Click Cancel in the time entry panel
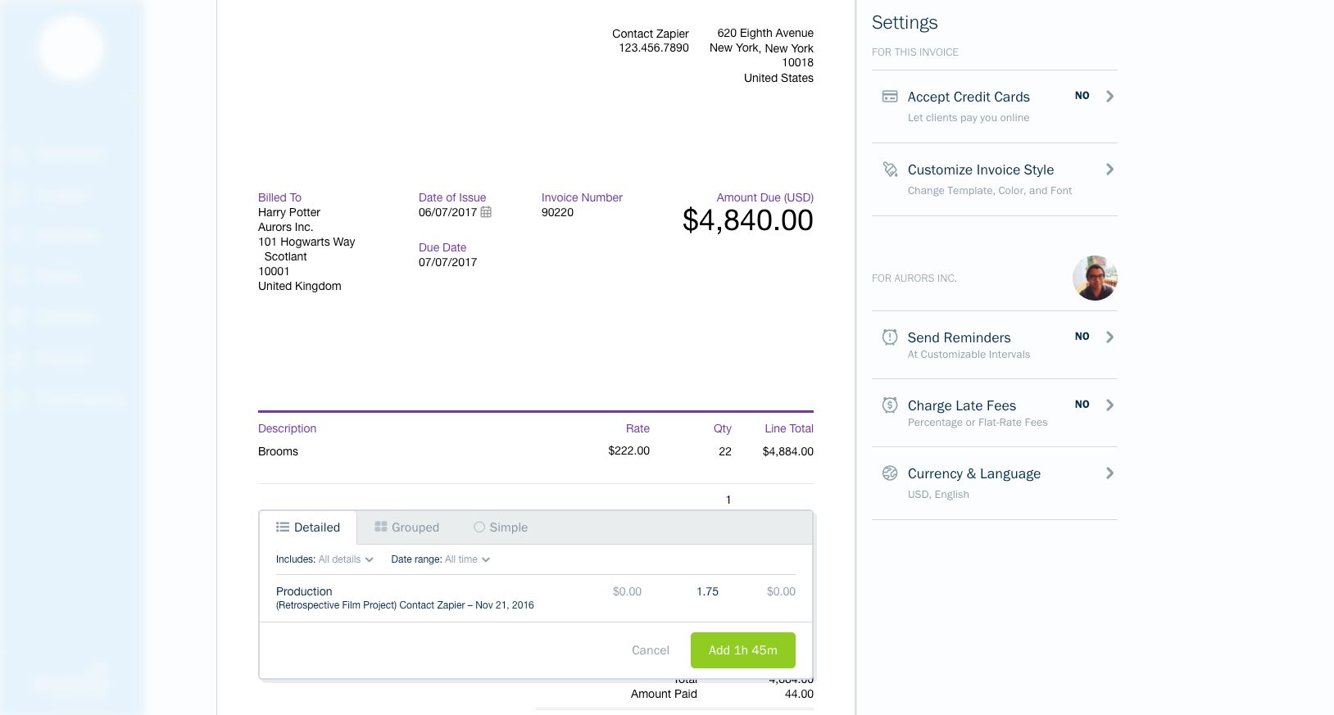 650,650
